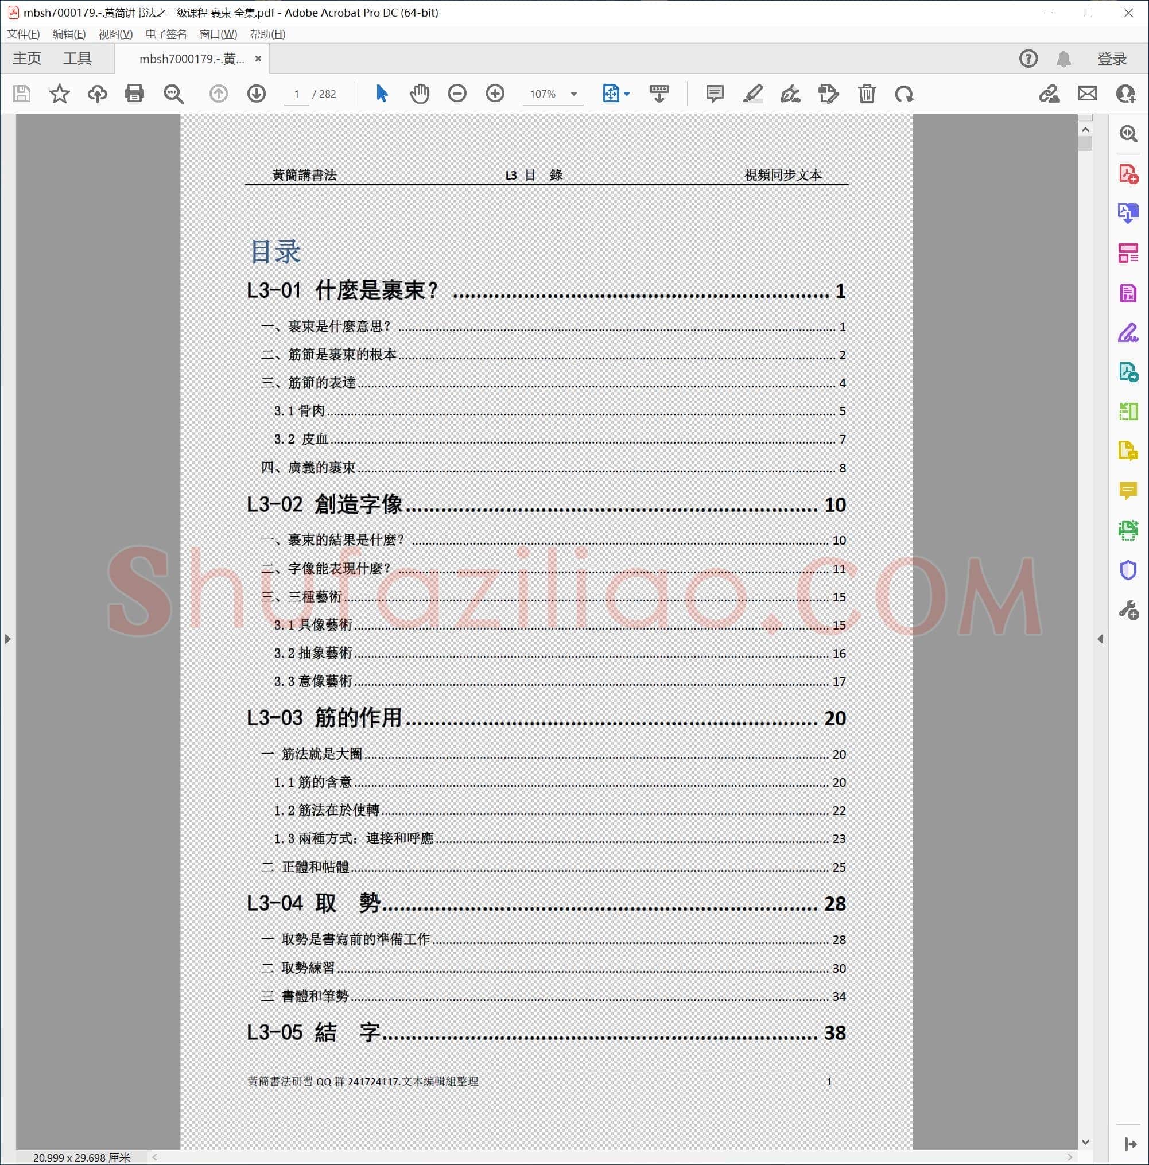Add a sticky note comment
This screenshot has width=1149, height=1165.
pos(715,94)
